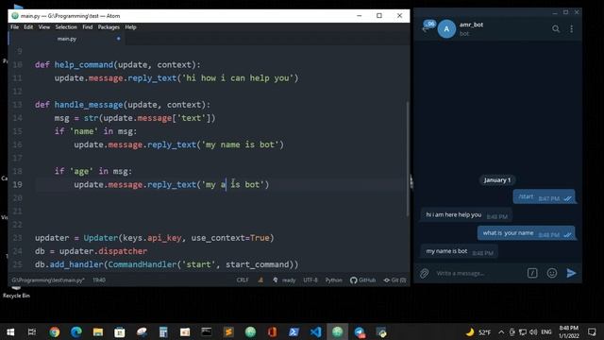
Task: Open network settings in system tray
Action: coord(523,331)
